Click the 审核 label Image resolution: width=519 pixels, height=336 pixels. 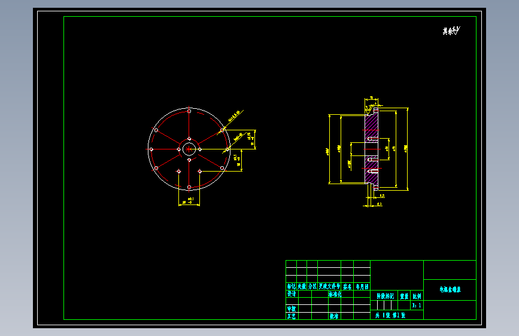292,308
